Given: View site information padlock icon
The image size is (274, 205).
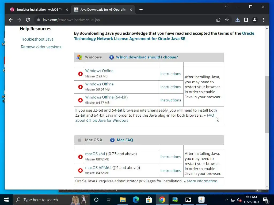Looking at the screenshot, I should coord(39,20).
